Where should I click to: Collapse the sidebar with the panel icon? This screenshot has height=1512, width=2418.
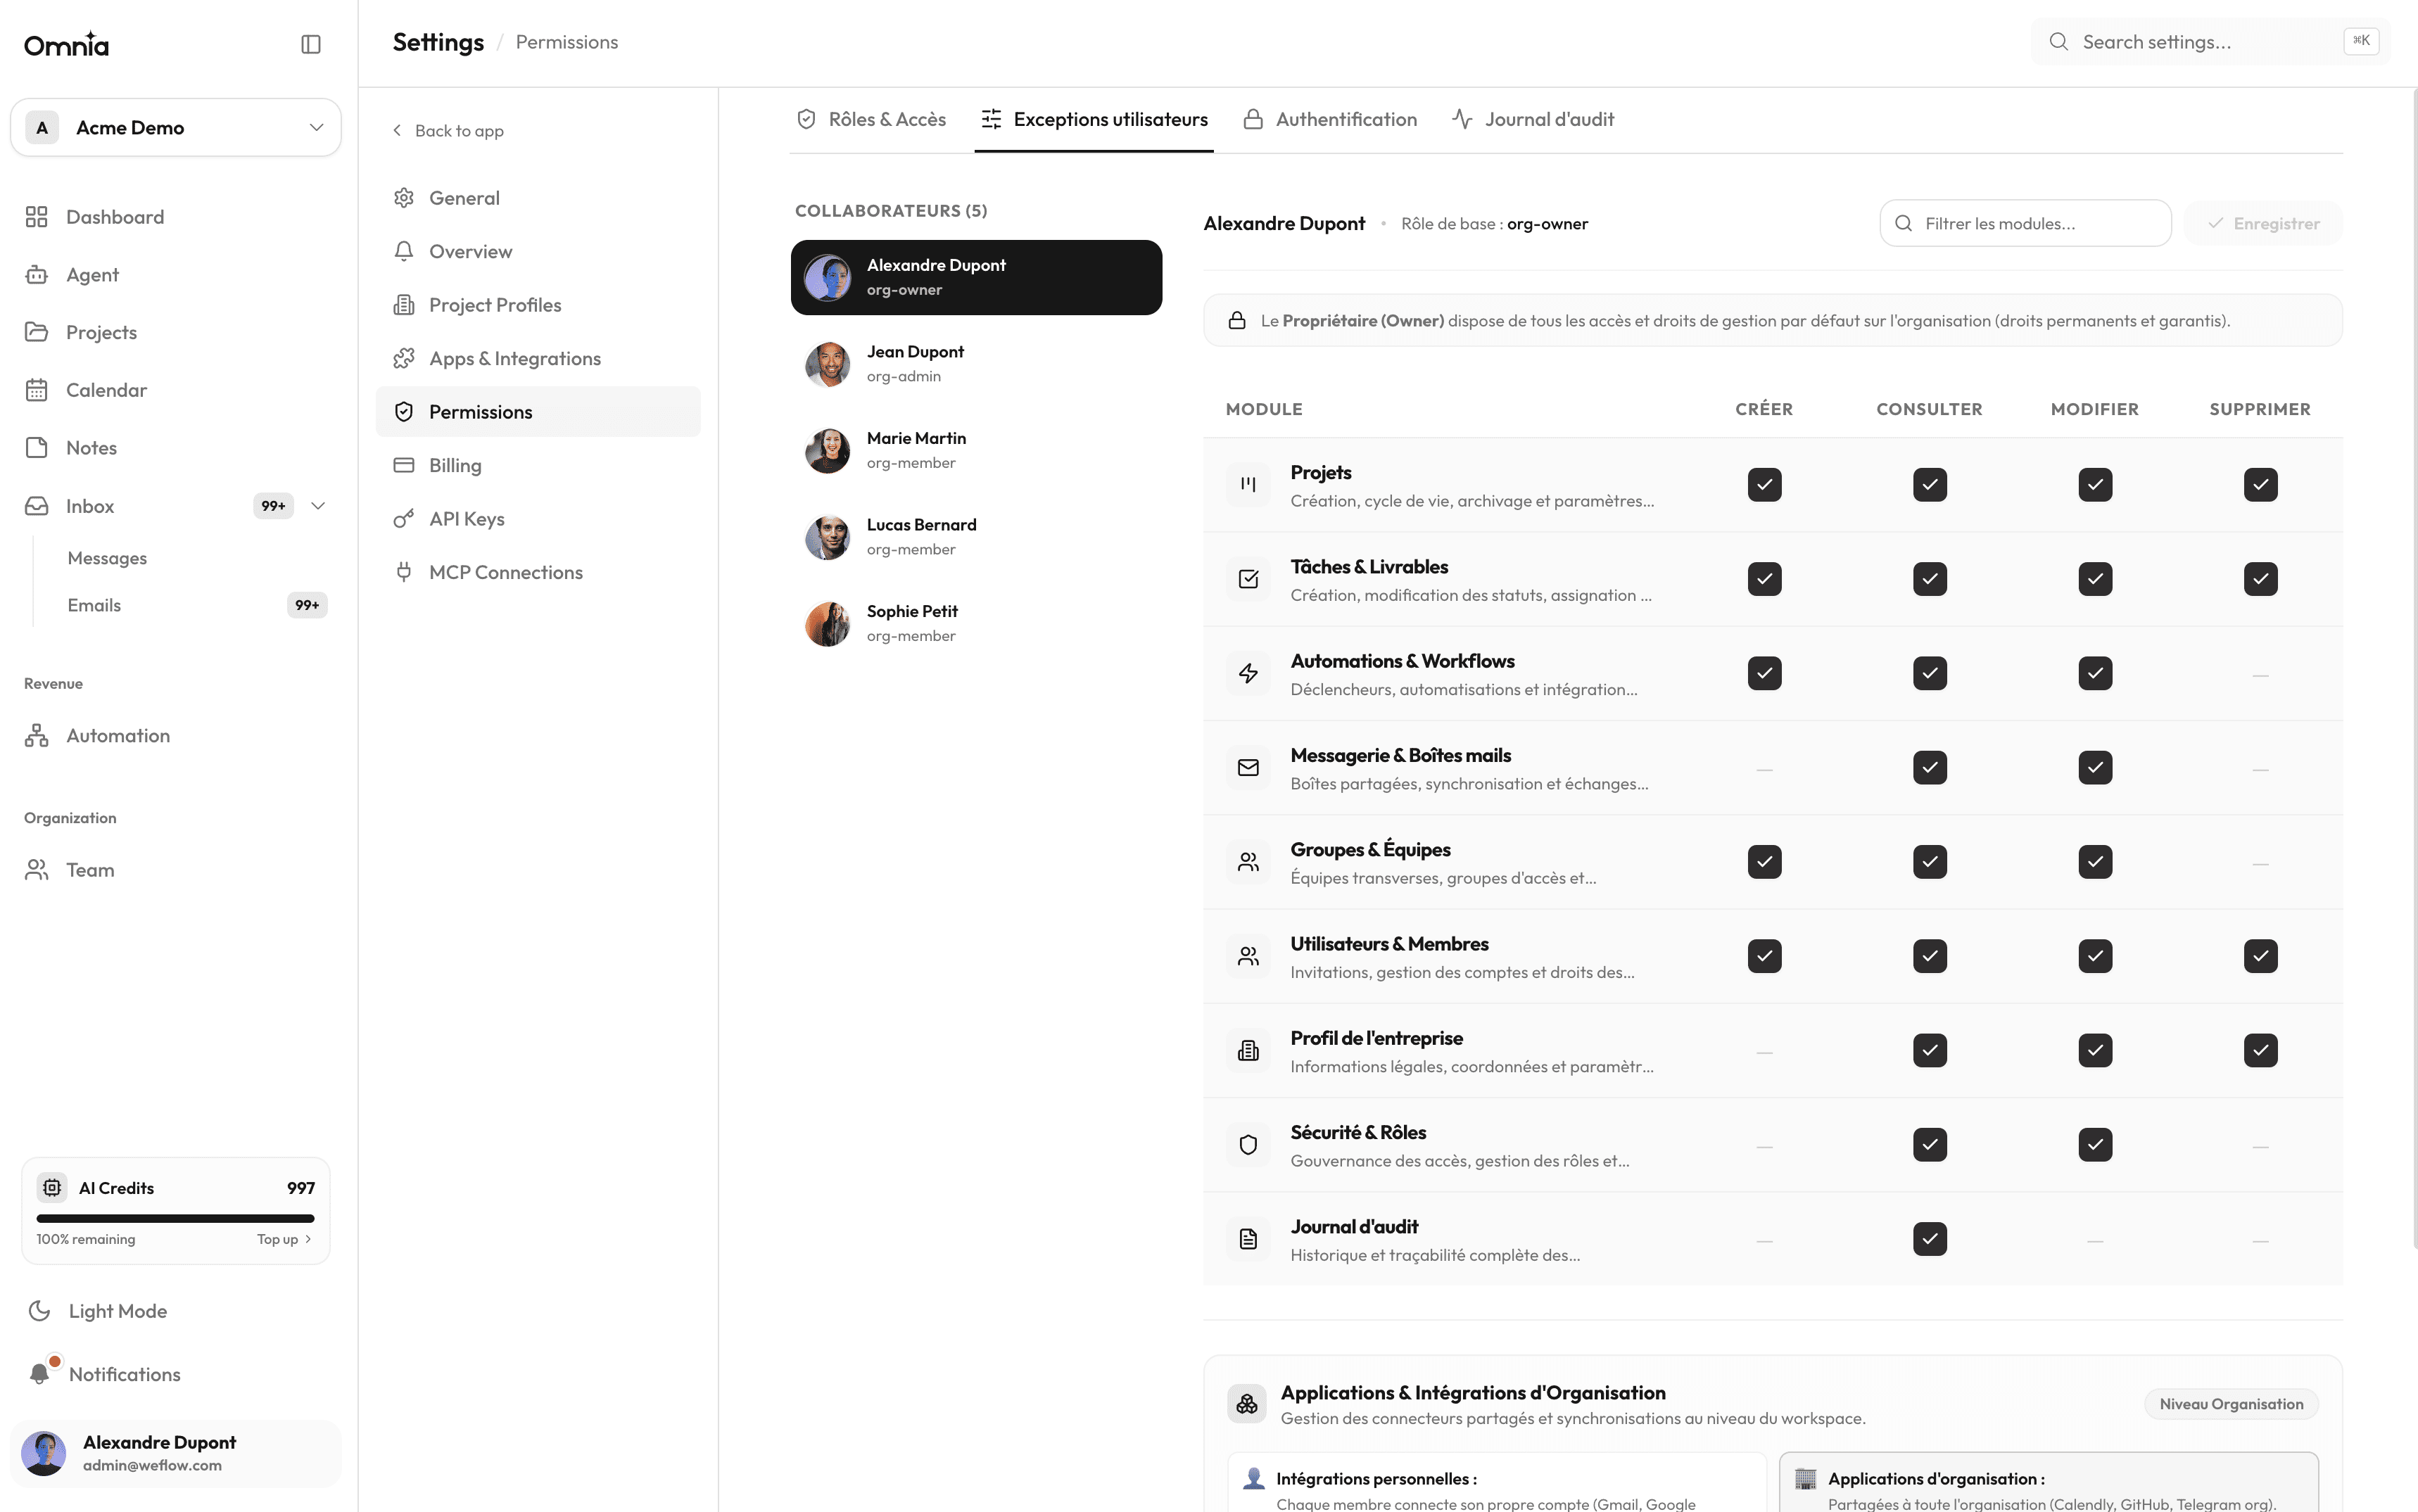(x=311, y=44)
